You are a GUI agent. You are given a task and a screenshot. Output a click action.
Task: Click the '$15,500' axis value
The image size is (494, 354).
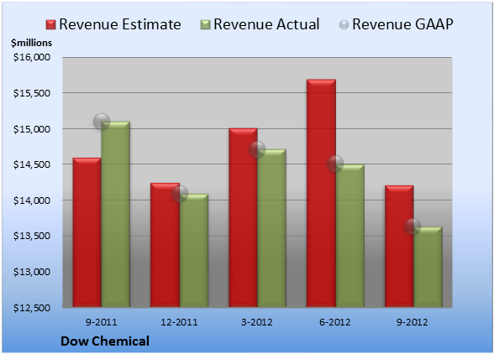pos(32,93)
